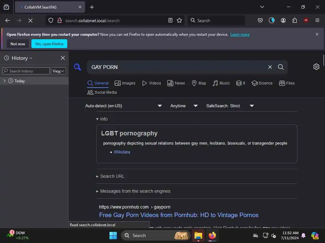The width and height of the screenshot is (325, 243).
Task: Open the language Auto-detect dropdown
Action: tap(123, 106)
